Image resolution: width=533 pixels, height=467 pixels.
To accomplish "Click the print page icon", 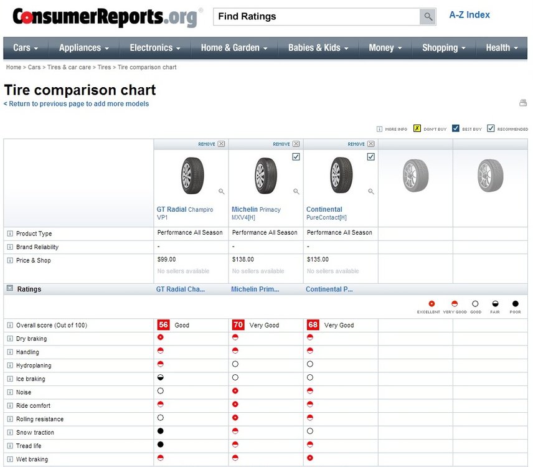I will coord(523,103).
